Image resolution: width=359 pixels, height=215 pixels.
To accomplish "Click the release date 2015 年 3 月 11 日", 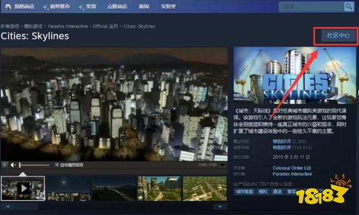I will point(291,157).
